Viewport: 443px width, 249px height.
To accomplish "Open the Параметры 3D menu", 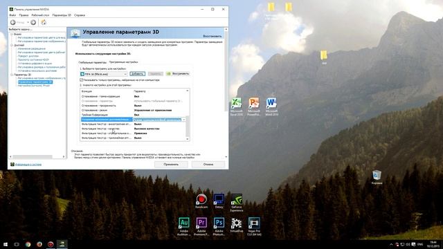I will (62, 15).
